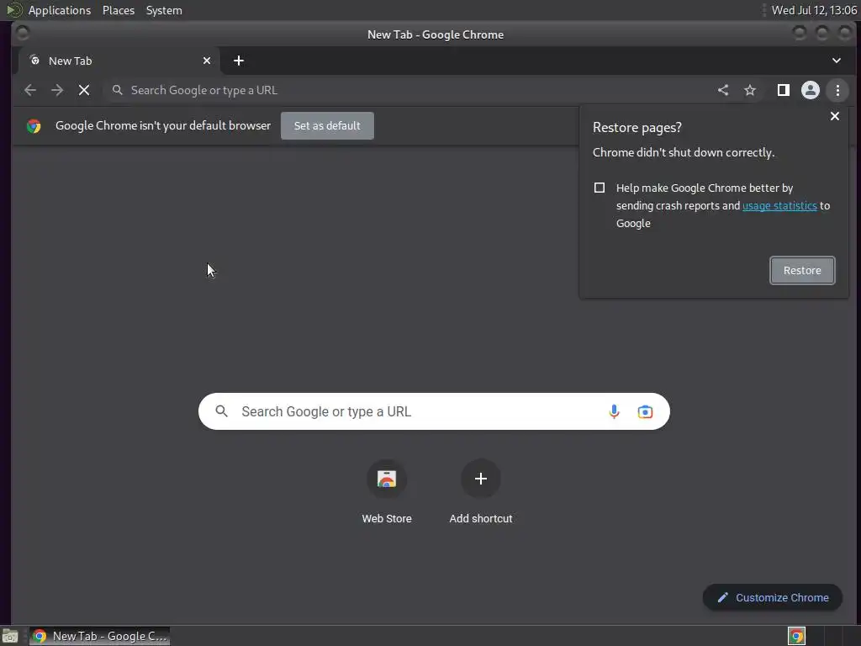This screenshot has height=646, width=861.
Task: Open the three-dot Chrome menu
Action: (x=838, y=90)
